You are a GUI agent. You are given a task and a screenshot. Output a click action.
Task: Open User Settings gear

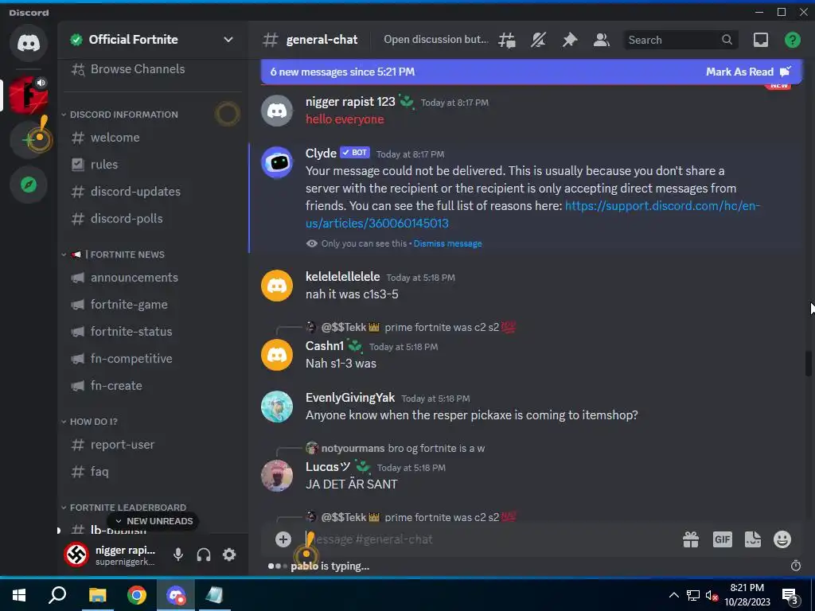[x=229, y=555]
